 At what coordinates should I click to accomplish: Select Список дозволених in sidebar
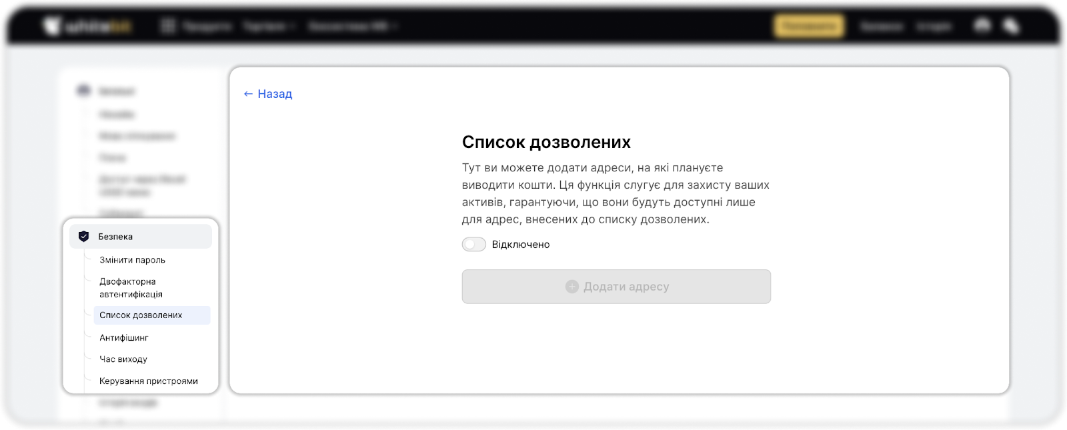[141, 315]
